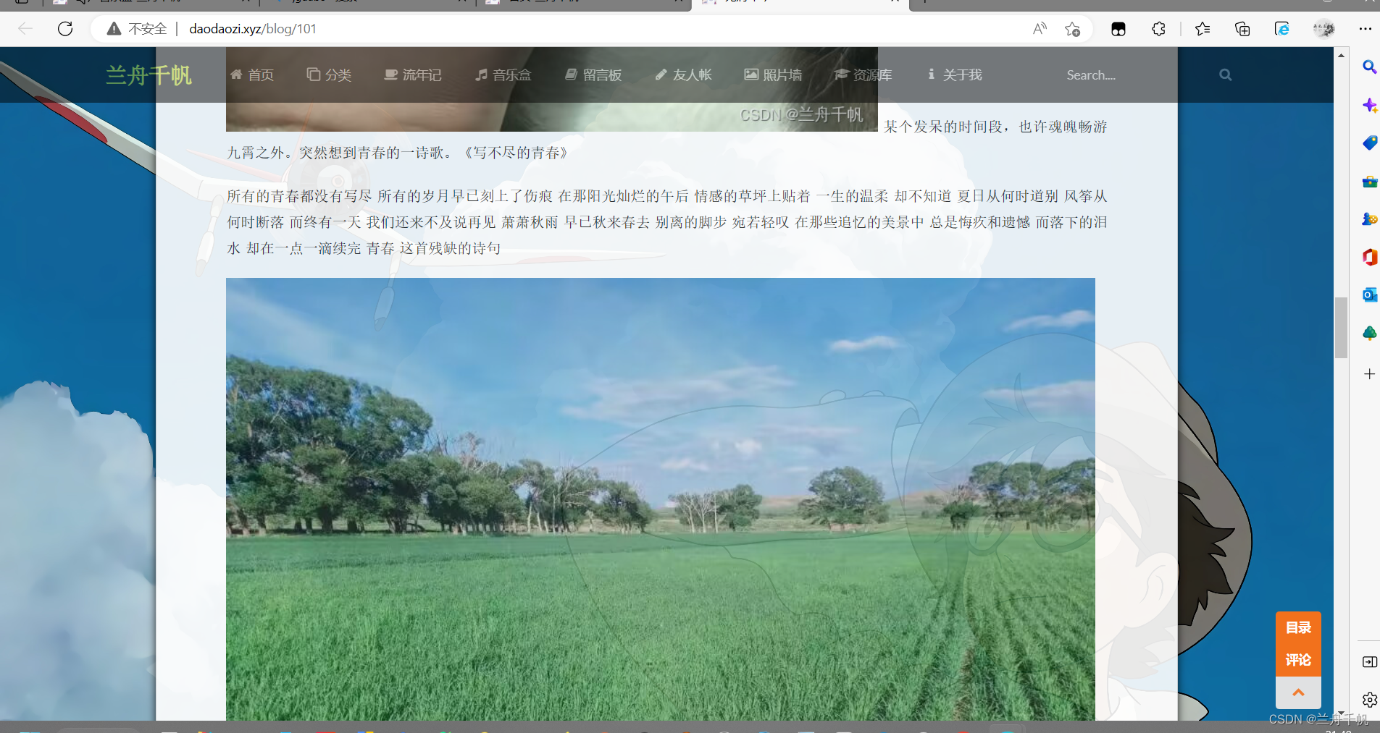The height and width of the screenshot is (733, 1380).
Task: Select the 分类 navigation menu item
Action: coord(328,75)
